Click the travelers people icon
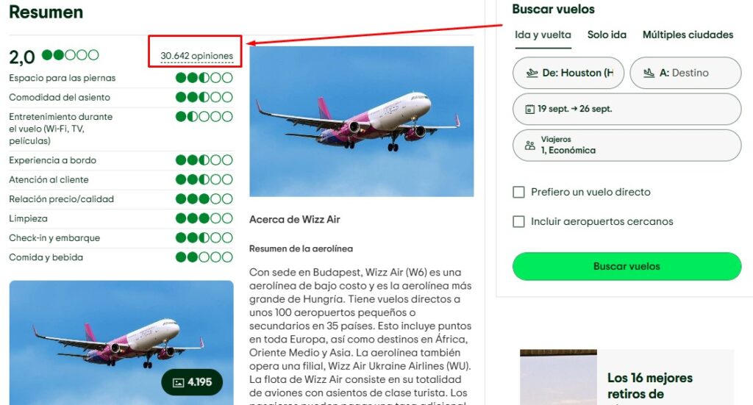Viewport: 753px width, 405px height. 529,146
